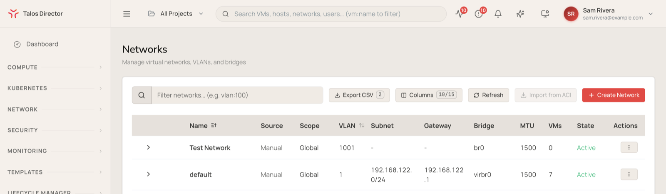Click the Source column header
The width and height of the screenshot is (666, 194).
272,126
